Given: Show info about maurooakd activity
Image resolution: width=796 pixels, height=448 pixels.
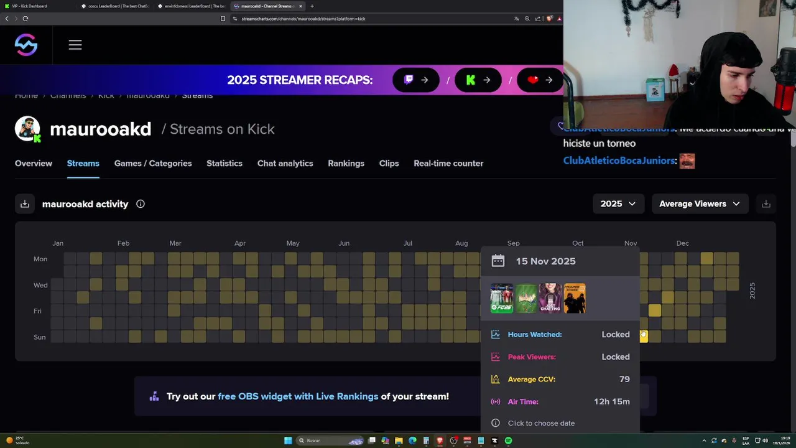Looking at the screenshot, I should point(141,204).
